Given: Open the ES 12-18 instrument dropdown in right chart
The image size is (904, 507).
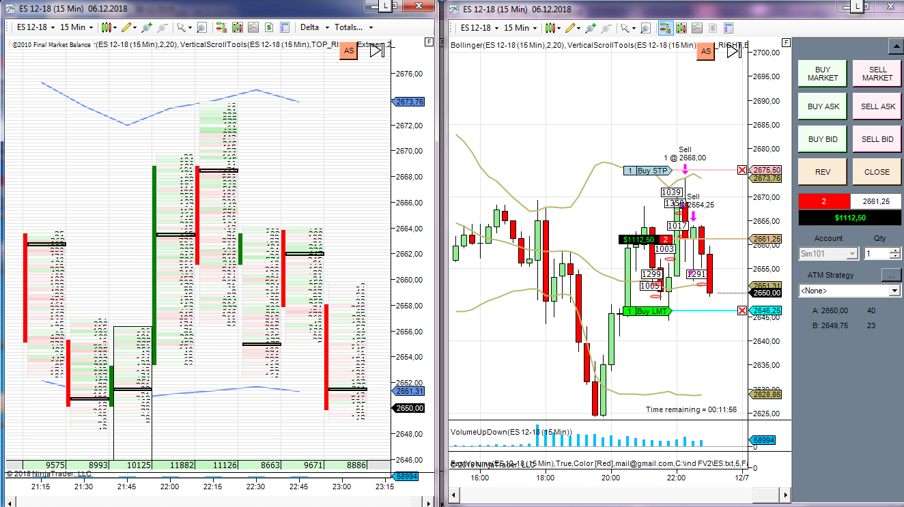Looking at the screenshot, I should coord(479,27).
